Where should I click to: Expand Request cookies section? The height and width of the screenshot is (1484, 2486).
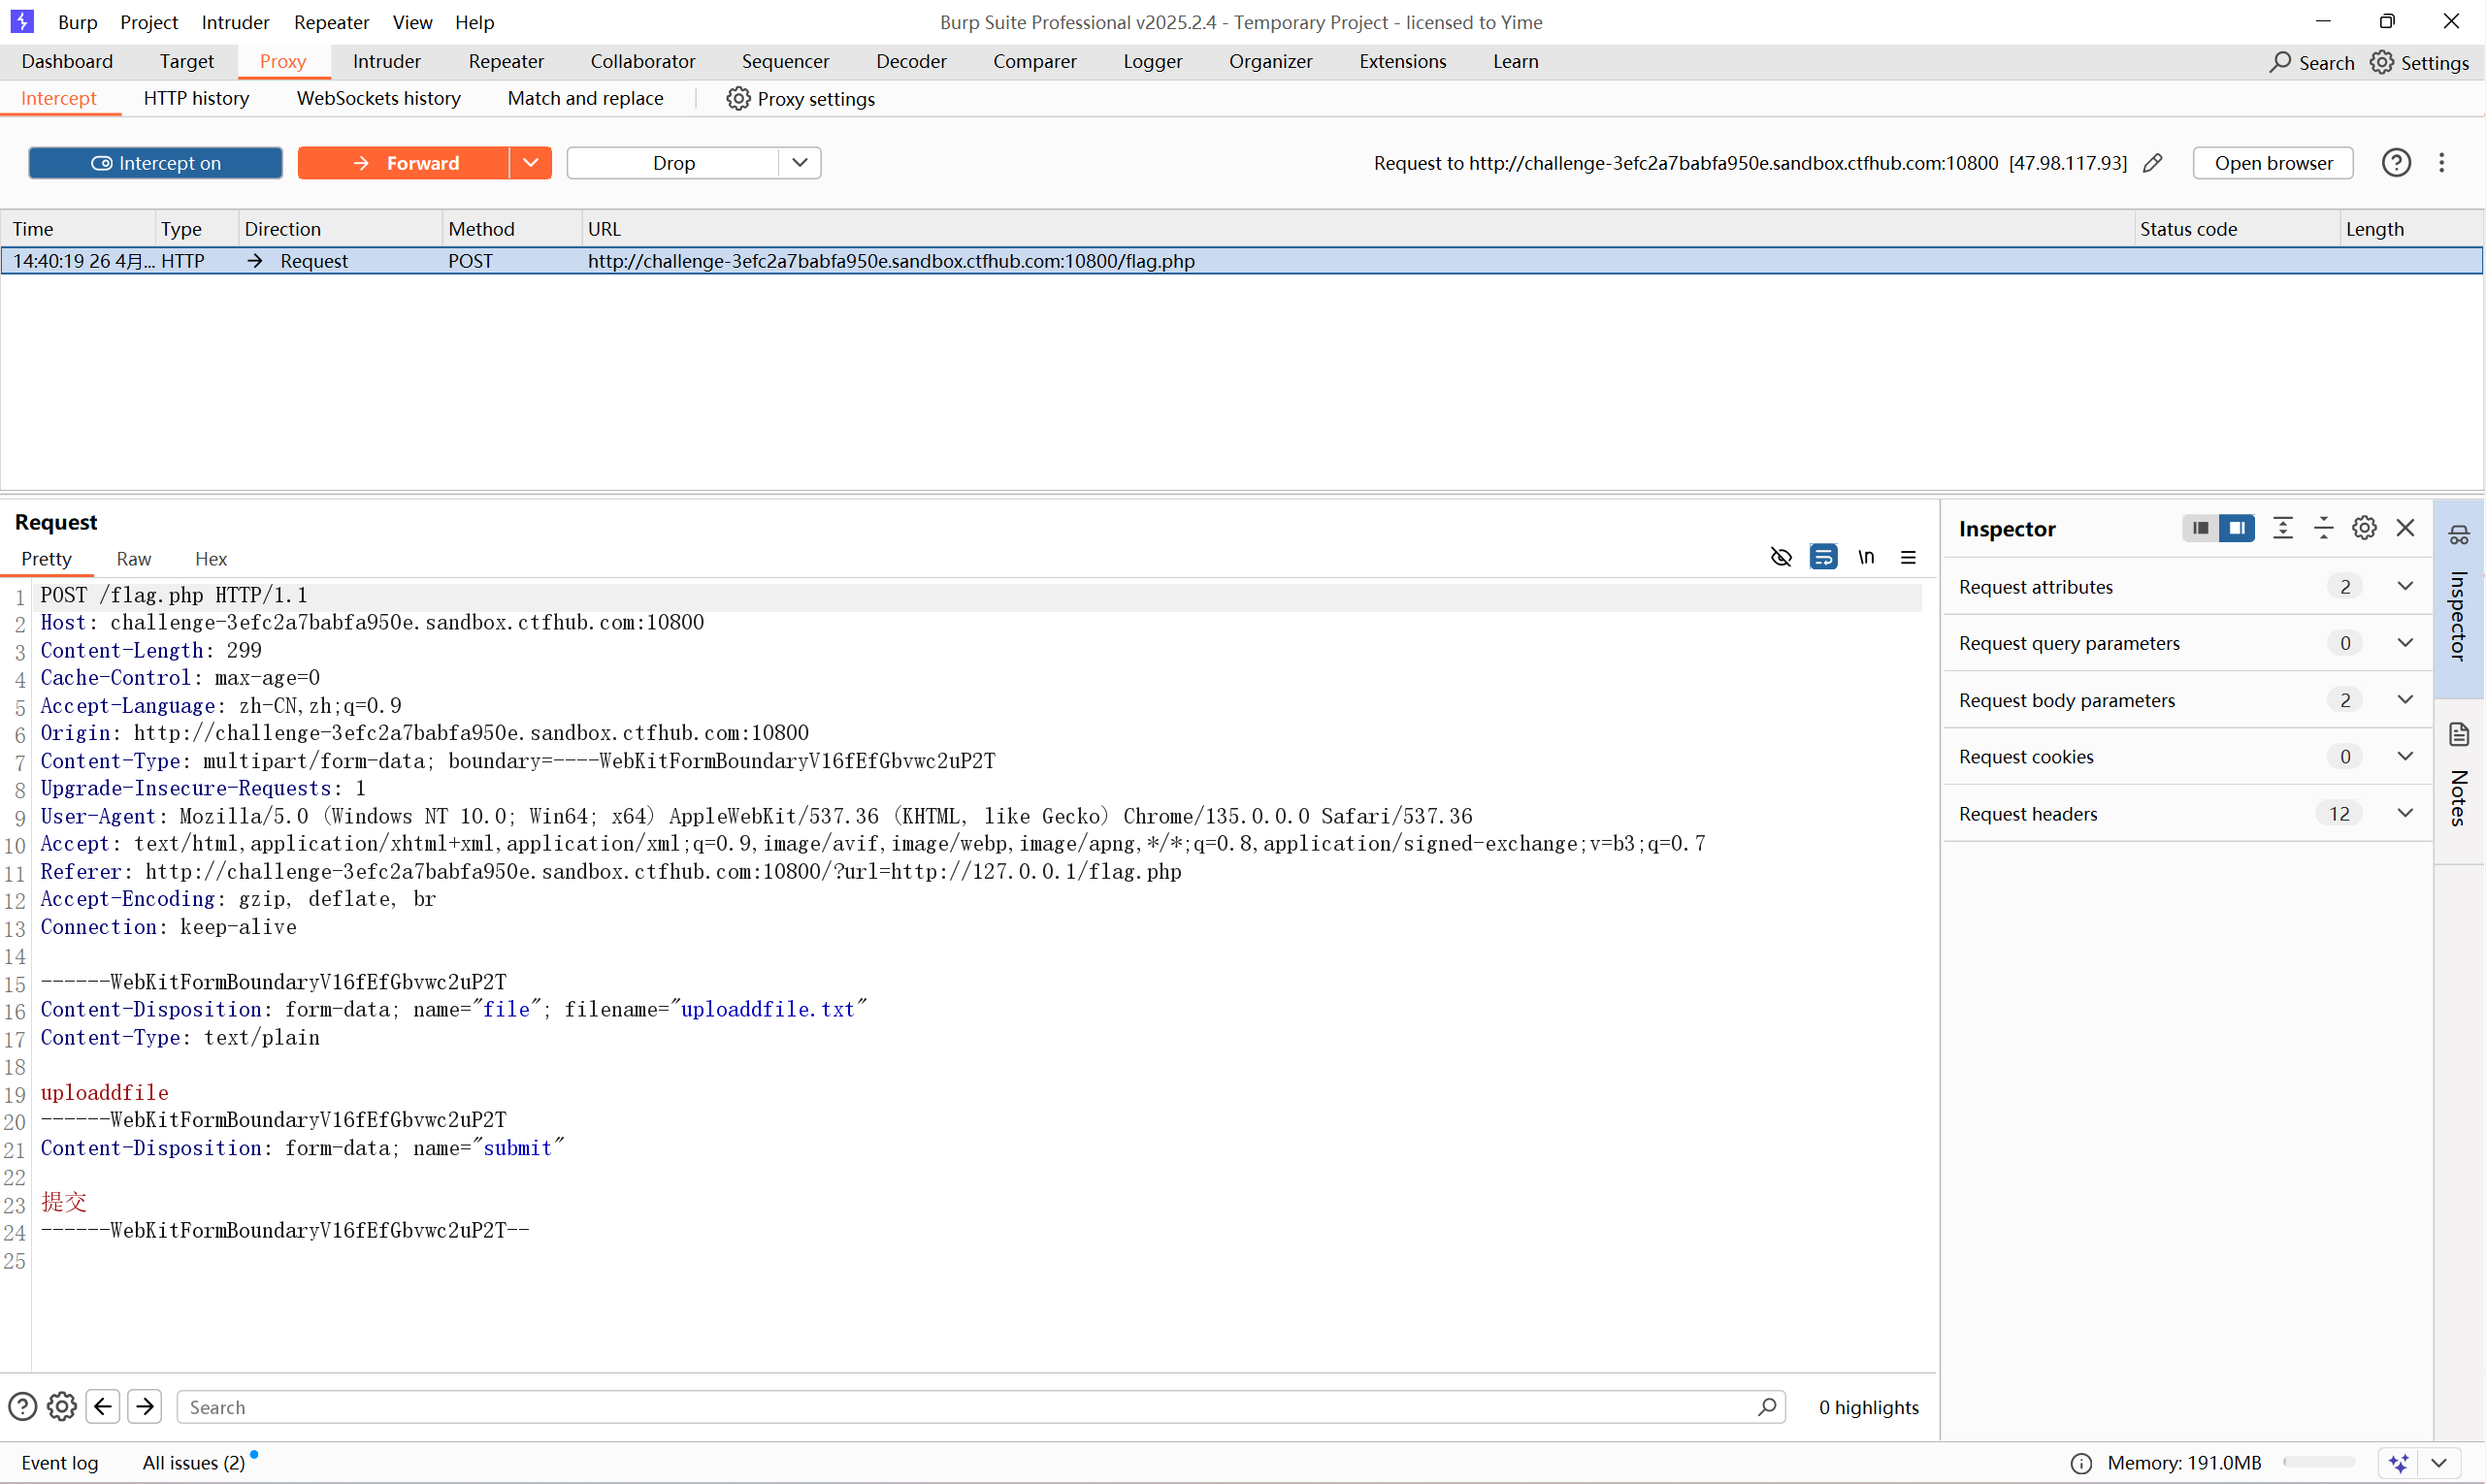pos(2406,757)
